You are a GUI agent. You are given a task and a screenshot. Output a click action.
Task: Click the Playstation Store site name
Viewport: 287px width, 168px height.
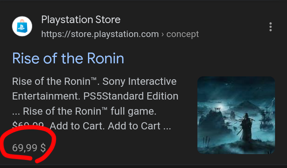81,20
